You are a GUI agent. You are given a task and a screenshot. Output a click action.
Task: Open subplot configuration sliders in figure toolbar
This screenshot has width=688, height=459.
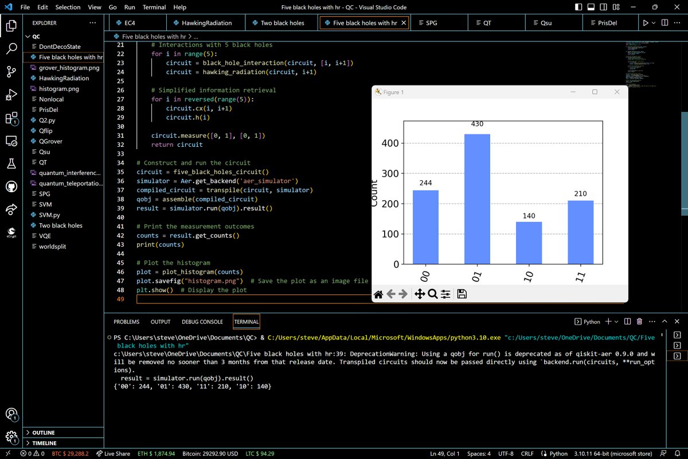point(446,294)
